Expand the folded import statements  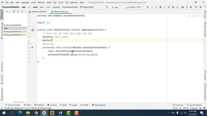tap(49, 23)
